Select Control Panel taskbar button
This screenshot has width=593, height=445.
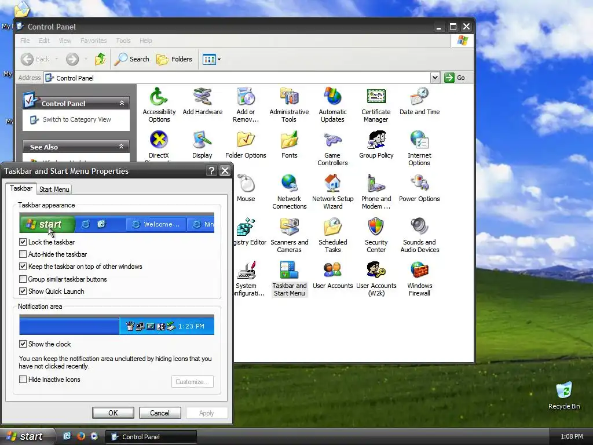pos(151,437)
